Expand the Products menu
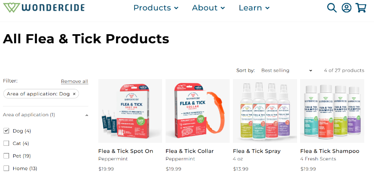The height and width of the screenshot is (174, 374). pos(156,8)
